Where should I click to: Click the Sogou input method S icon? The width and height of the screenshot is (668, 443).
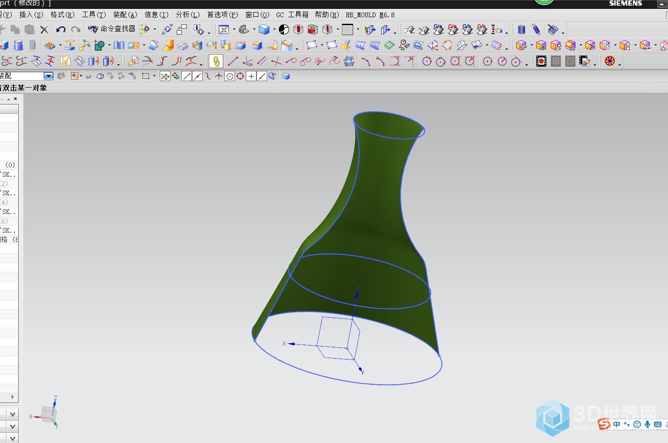[x=604, y=424]
